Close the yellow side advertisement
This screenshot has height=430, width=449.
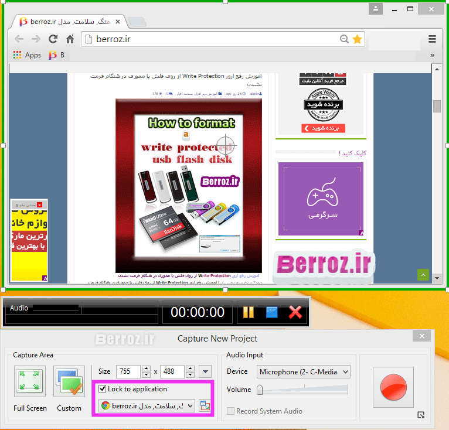tap(39, 204)
